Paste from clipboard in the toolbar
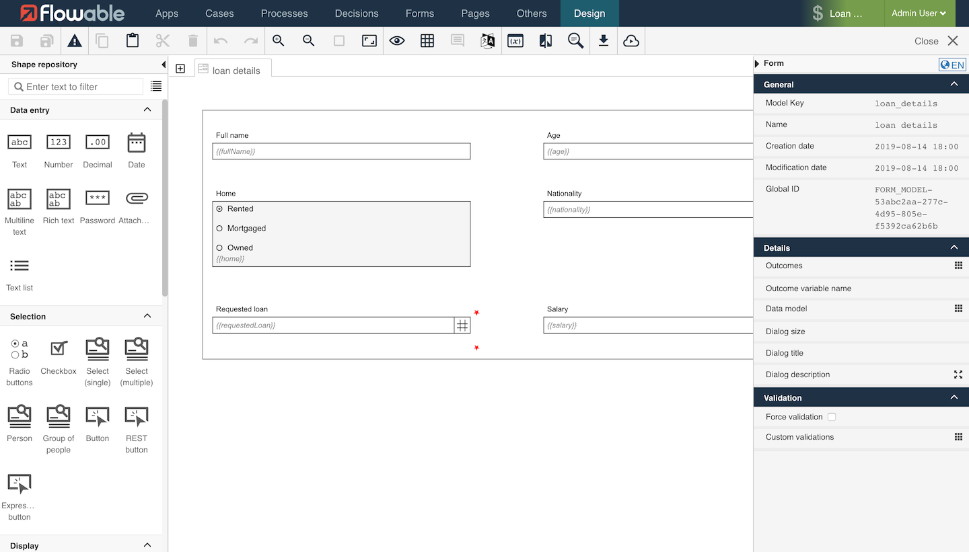 click(x=132, y=40)
